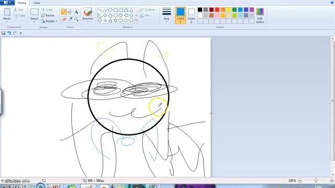Select the Color 2 button
Screen dimensions: 335x188
[x=191, y=15]
